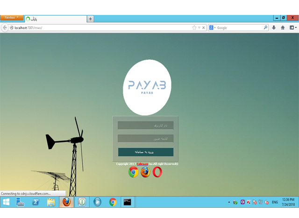The width and height of the screenshot is (299, 218).
Task: Click into the Google search box
Action: click(x=240, y=28)
